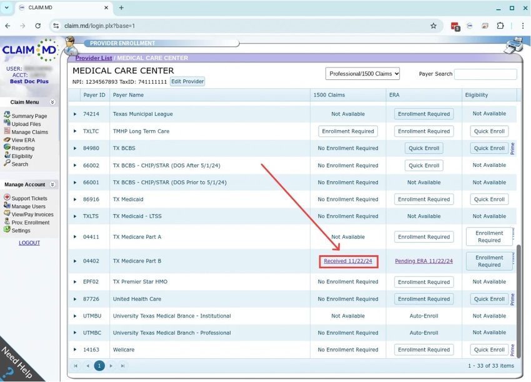Click the Prov. Enrollment icon
This screenshot has width=531, height=382.
[7, 221]
